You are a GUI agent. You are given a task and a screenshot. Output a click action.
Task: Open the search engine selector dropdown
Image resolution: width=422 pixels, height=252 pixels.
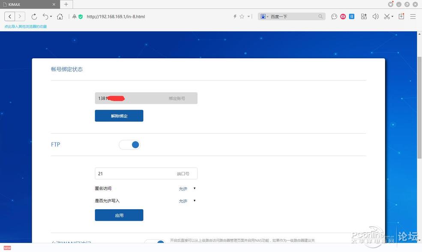click(x=264, y=16)
